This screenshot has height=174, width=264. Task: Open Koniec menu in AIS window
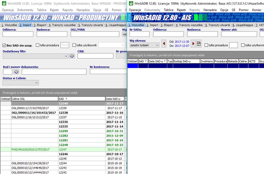point(257,10)
